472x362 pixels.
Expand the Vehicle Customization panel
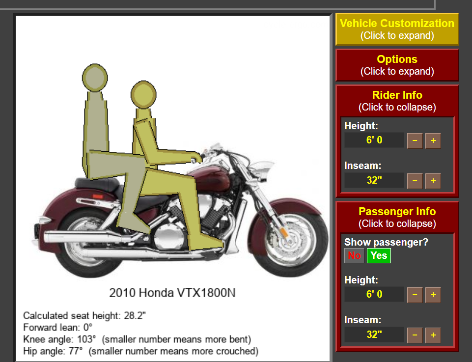click(x=397, y=29)
